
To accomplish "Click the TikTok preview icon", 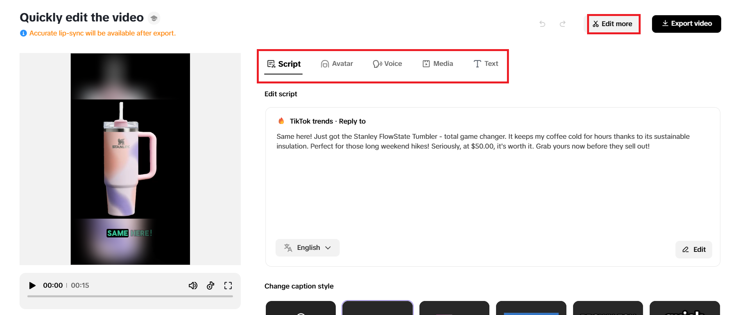I will (210, 285).
